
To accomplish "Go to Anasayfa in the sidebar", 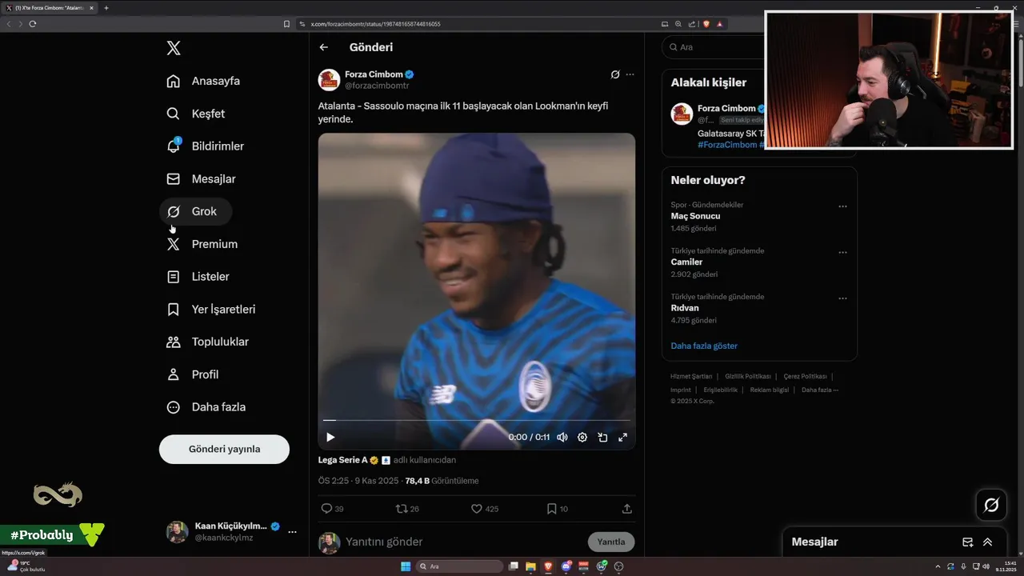I will [203, 81].
